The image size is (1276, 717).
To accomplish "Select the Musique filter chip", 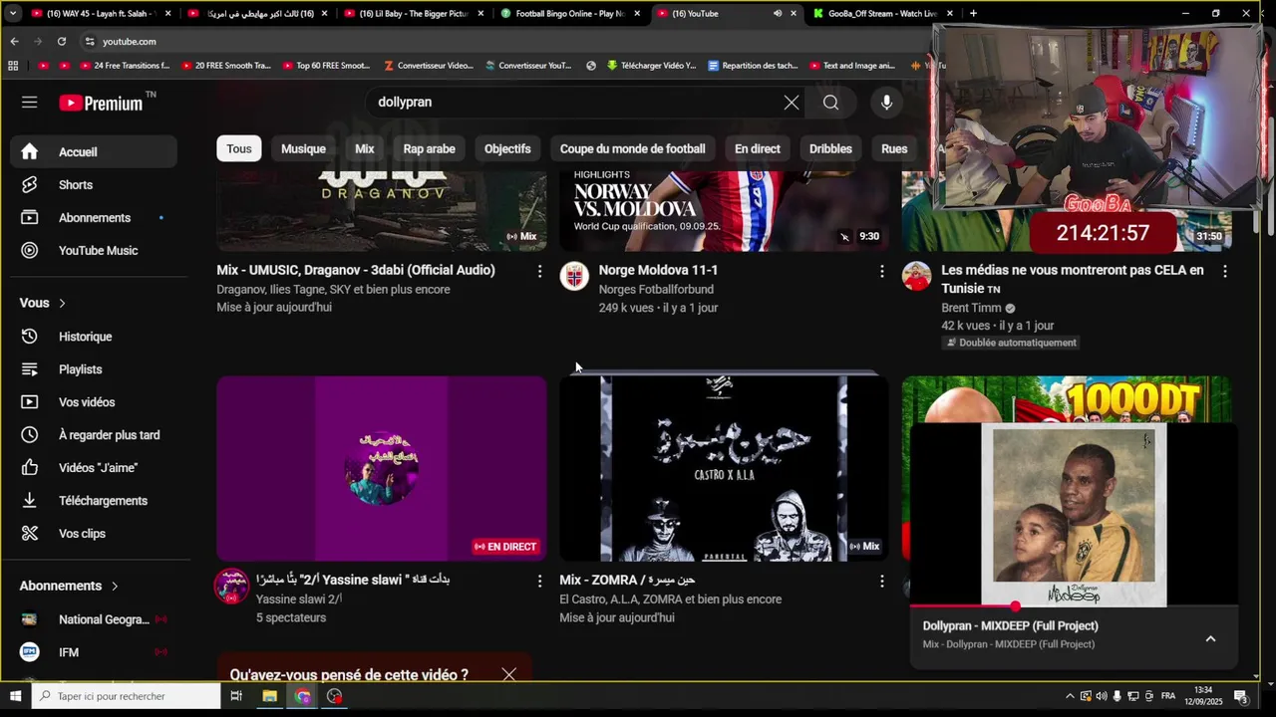I will 303,148.
